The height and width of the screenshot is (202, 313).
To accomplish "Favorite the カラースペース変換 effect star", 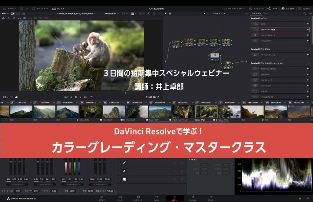I will 308,30.
